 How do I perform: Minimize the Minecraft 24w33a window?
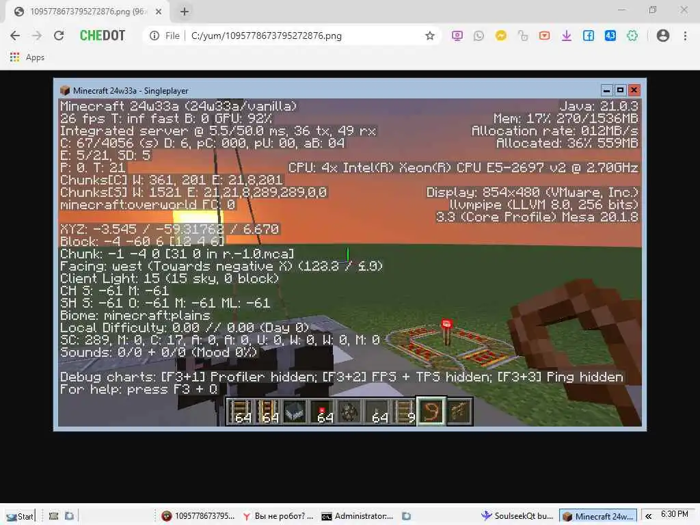pyautogui.click(x=606, y=90)
